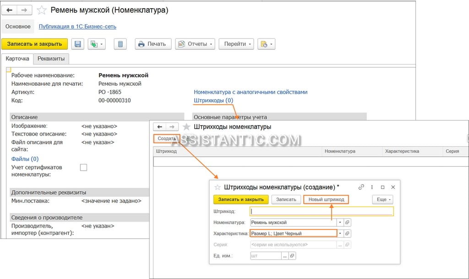Copy link to barcode creation form
The image size is (469, 279).
361,187
